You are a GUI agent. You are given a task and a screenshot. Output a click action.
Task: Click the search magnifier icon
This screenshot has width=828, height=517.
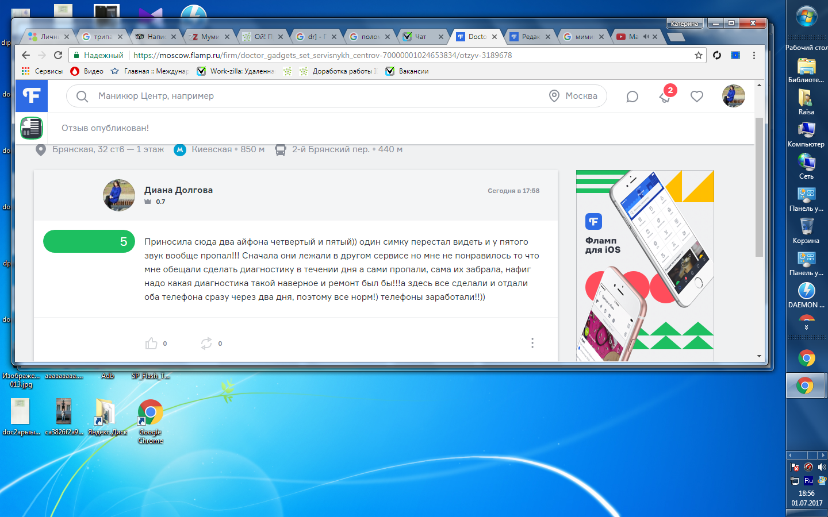(82, 96)
